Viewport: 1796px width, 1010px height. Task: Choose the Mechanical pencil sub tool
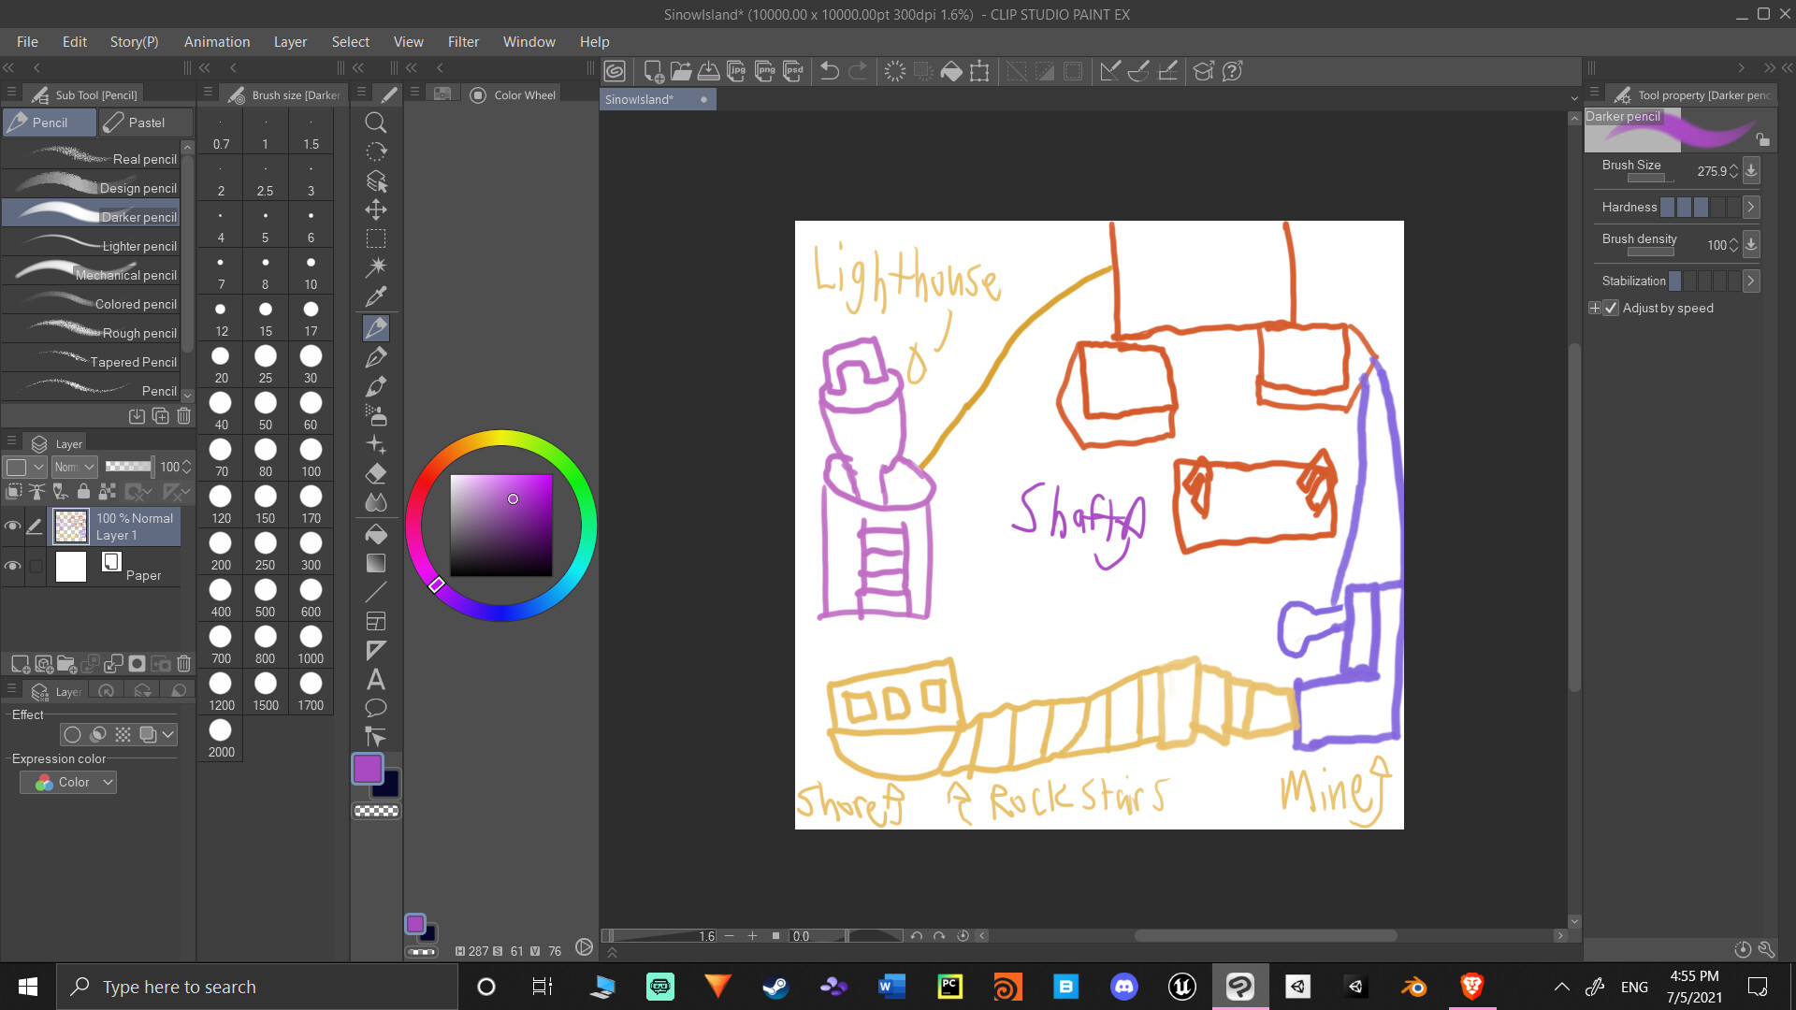coord(93,274)
